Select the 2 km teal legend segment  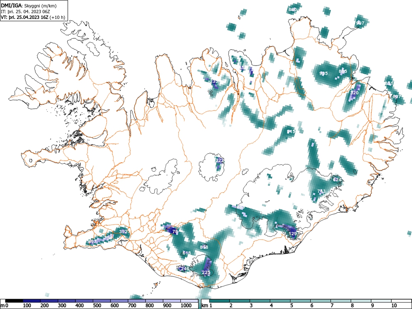point(240,301)
